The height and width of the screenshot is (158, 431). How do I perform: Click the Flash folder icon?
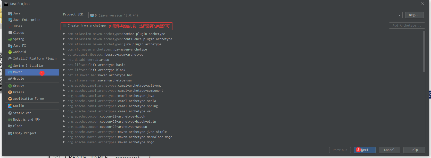tap(10, 126)
